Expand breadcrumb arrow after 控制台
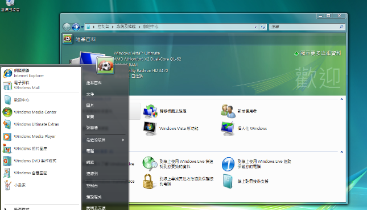Image resolution: width=367 pixels, height=210 pixels. pyautogui.click(x=113, y=27)
